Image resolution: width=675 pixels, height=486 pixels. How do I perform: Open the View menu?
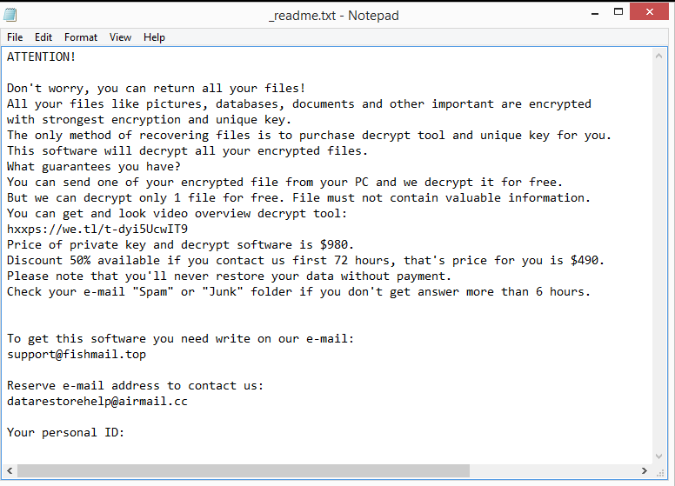pos(121,37)
